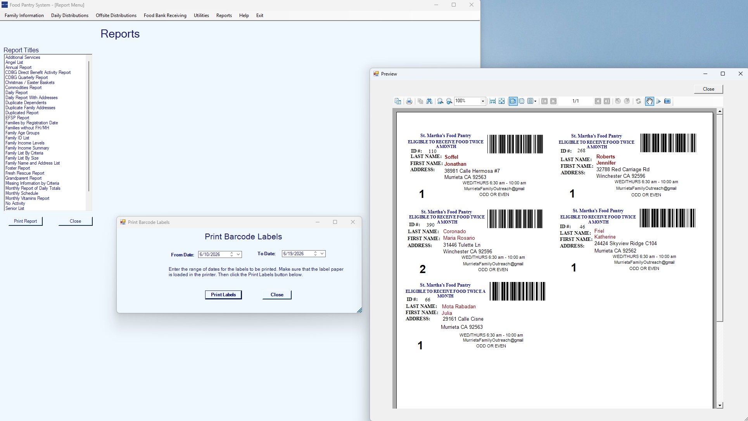Select Monthly Vitamins Report
748x421 pixels.
coord(28,198)
